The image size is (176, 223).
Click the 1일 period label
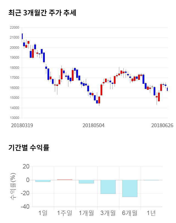click(43, 213)
